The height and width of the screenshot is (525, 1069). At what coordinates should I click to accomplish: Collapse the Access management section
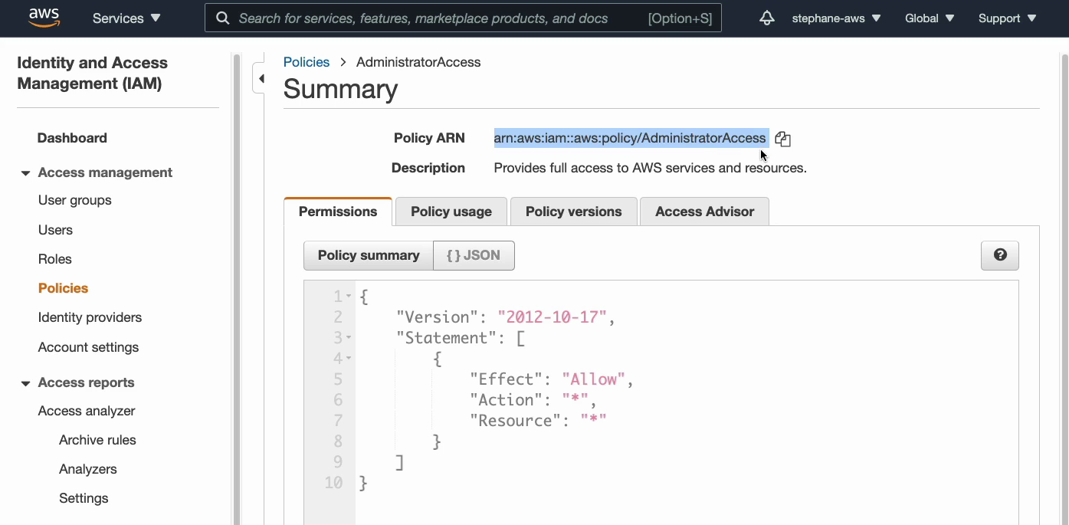click(x=25, y=173)
